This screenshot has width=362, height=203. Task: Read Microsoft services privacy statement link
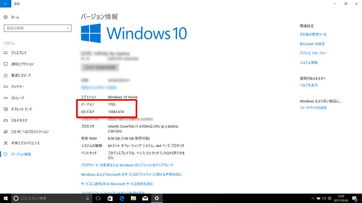coord(131,174)
